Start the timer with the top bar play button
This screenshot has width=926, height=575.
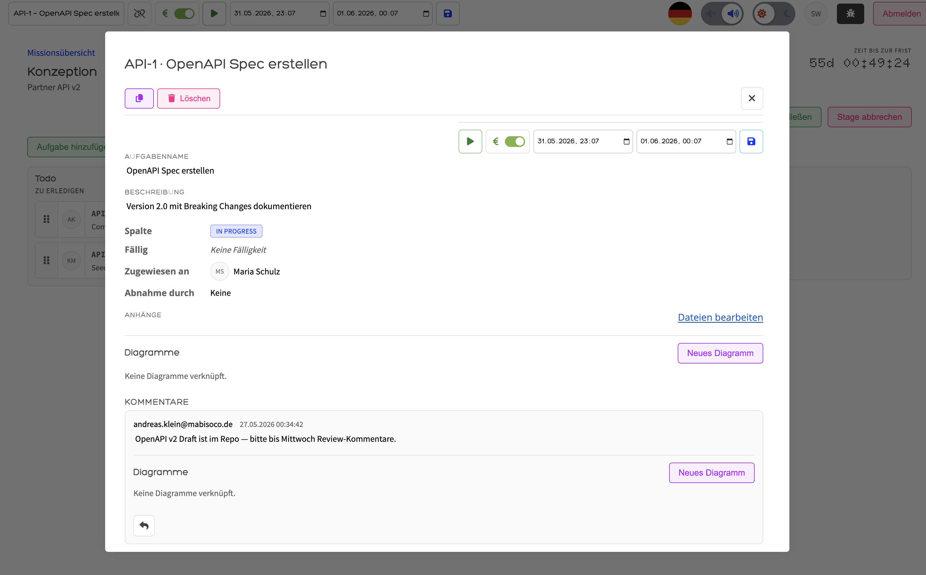coord(214,14)
